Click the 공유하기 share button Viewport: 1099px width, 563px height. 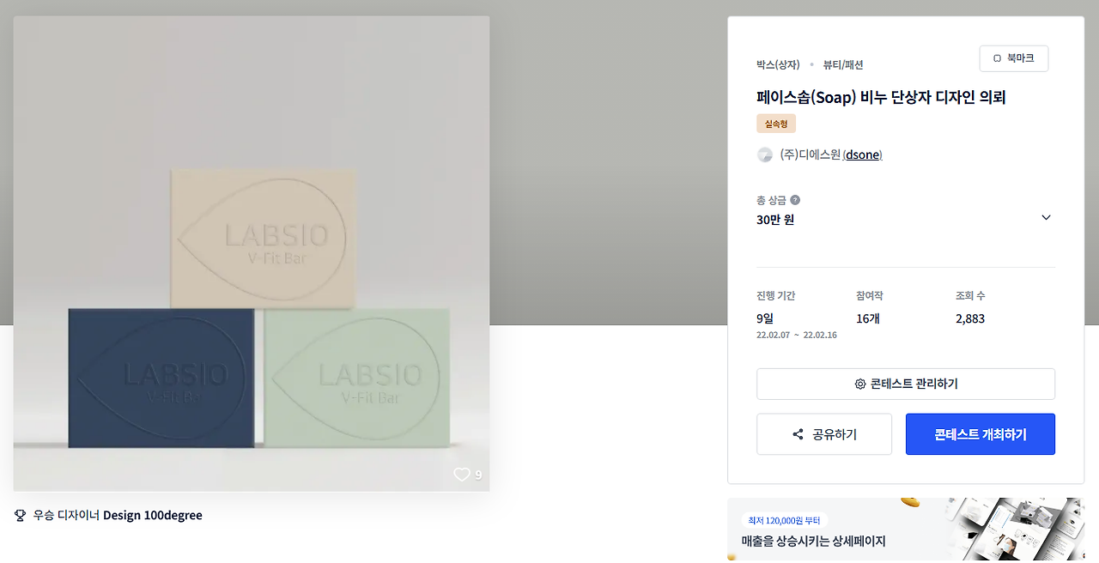(x=824, y=434)
